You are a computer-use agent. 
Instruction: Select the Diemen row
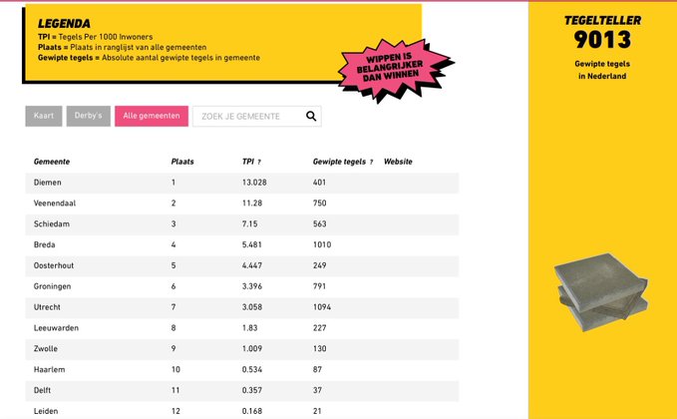tap(48, 183)
